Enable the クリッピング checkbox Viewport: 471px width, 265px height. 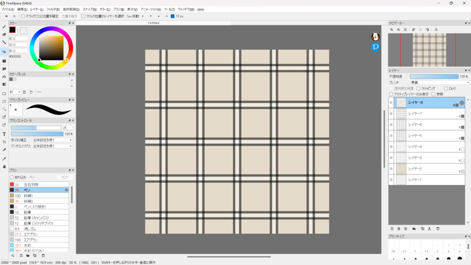419,88
